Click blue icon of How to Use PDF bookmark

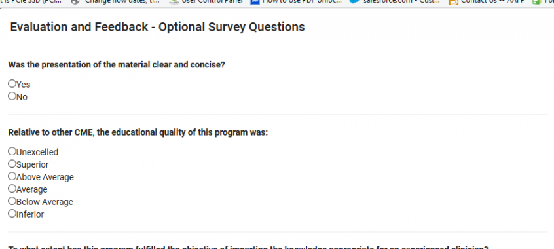(255, 2)
